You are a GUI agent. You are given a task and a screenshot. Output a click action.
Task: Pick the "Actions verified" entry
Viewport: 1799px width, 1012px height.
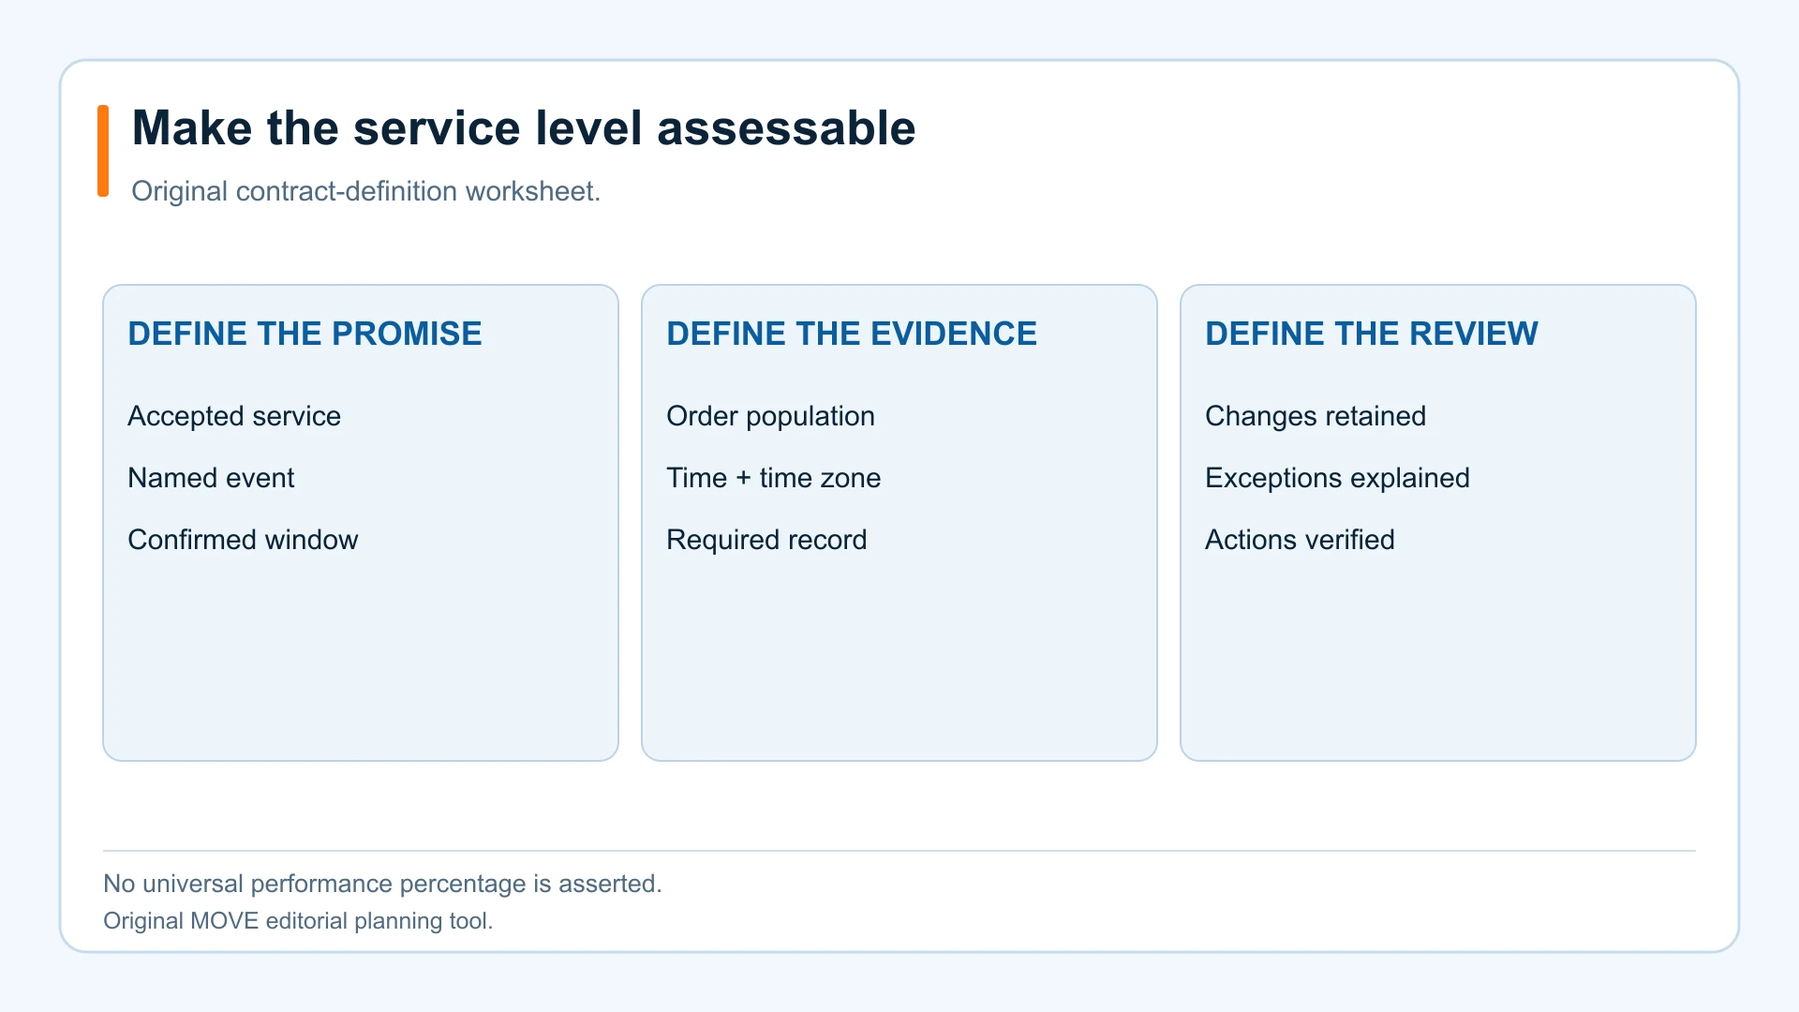pos(1300,540)
